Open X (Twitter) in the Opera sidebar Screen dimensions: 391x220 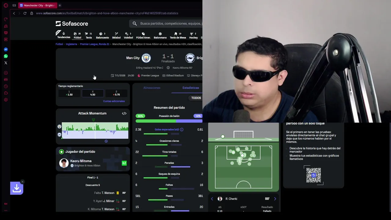[6, 63]
